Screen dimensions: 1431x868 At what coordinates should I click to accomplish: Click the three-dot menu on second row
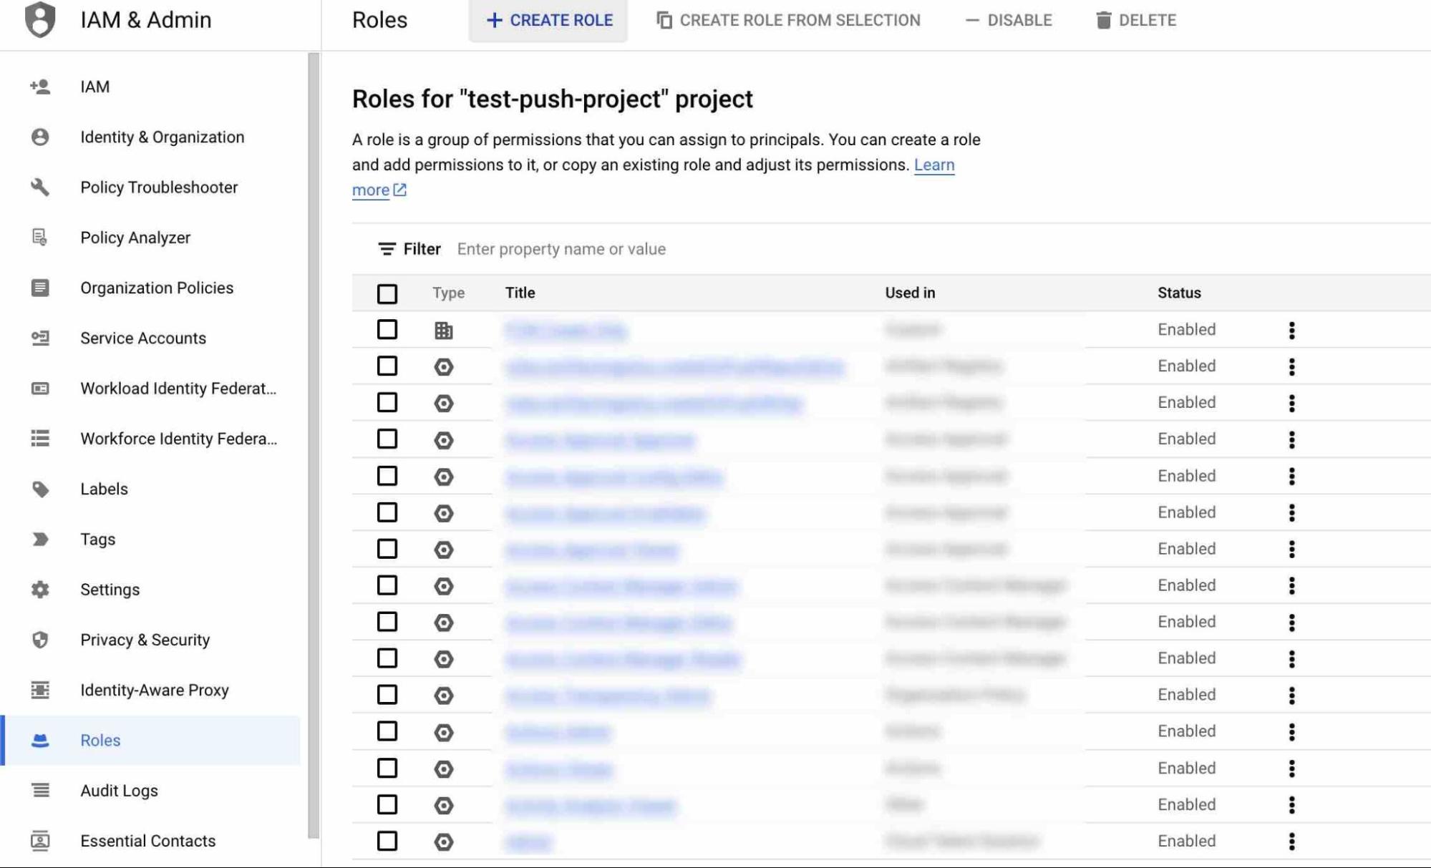[1293, 366]
